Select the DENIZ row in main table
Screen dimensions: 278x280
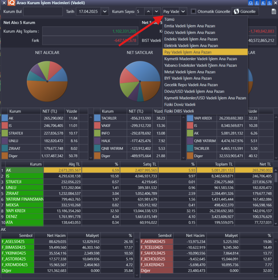(137, 216)
